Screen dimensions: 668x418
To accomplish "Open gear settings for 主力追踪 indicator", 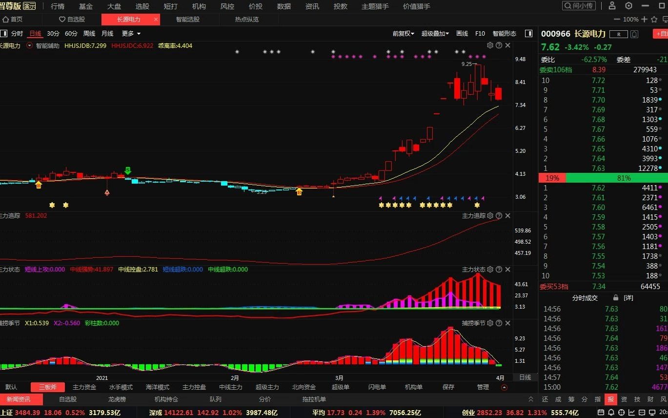I will click(490, 215).
